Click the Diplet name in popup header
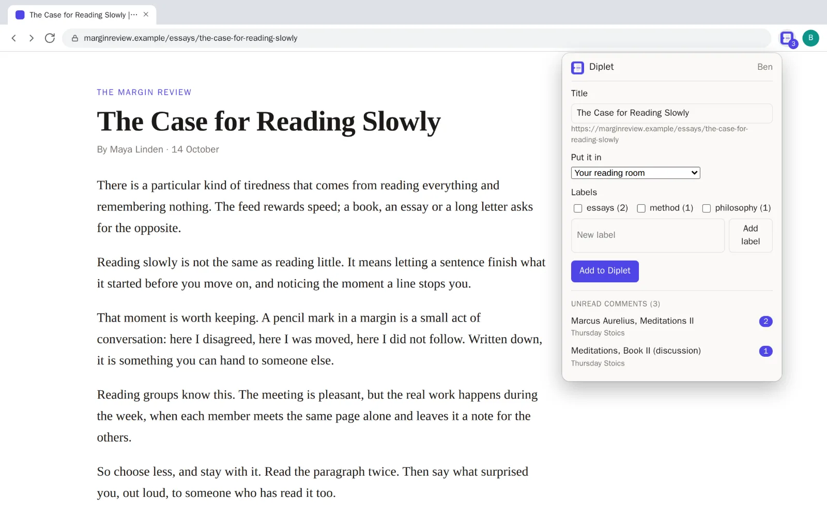827x517 pixels. tap(601, 67)
